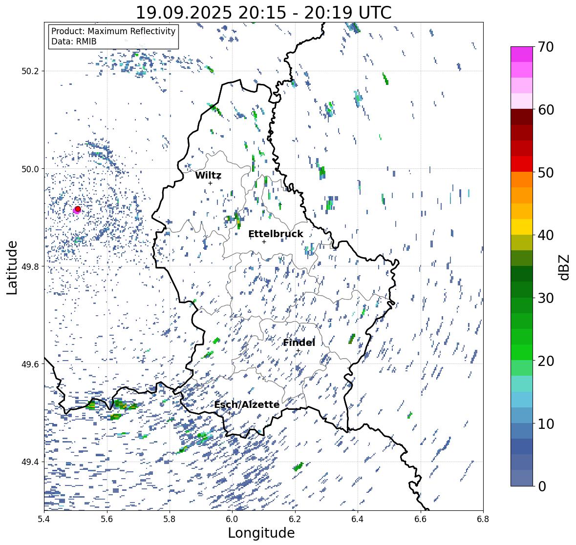This screenshot has width=576, height=545.
Task: Click the 6.0 longitude tick label
Action: point(232,519)
